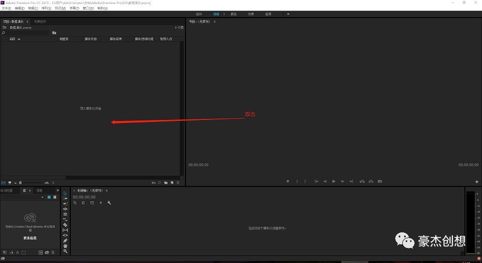Image resolution: width=482 pixels, height=263 pixels.
Task: Click the Extract button in Program monitor
Action: [x=371, y=181]
